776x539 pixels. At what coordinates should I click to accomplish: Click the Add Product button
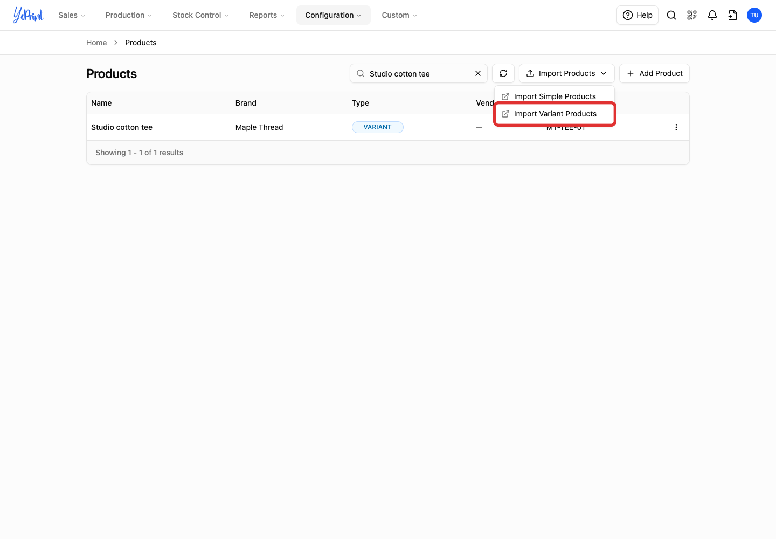pos(654,73)
